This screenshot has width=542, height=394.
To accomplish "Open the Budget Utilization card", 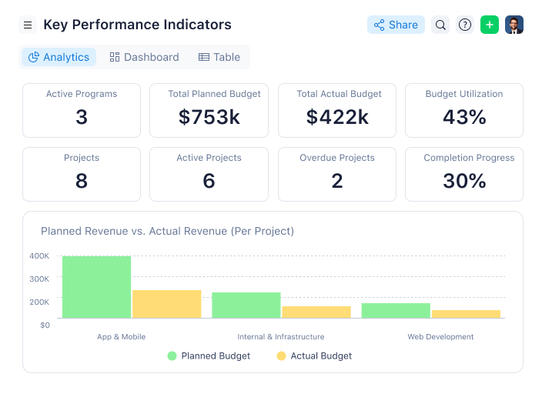I will click(464, 110).
